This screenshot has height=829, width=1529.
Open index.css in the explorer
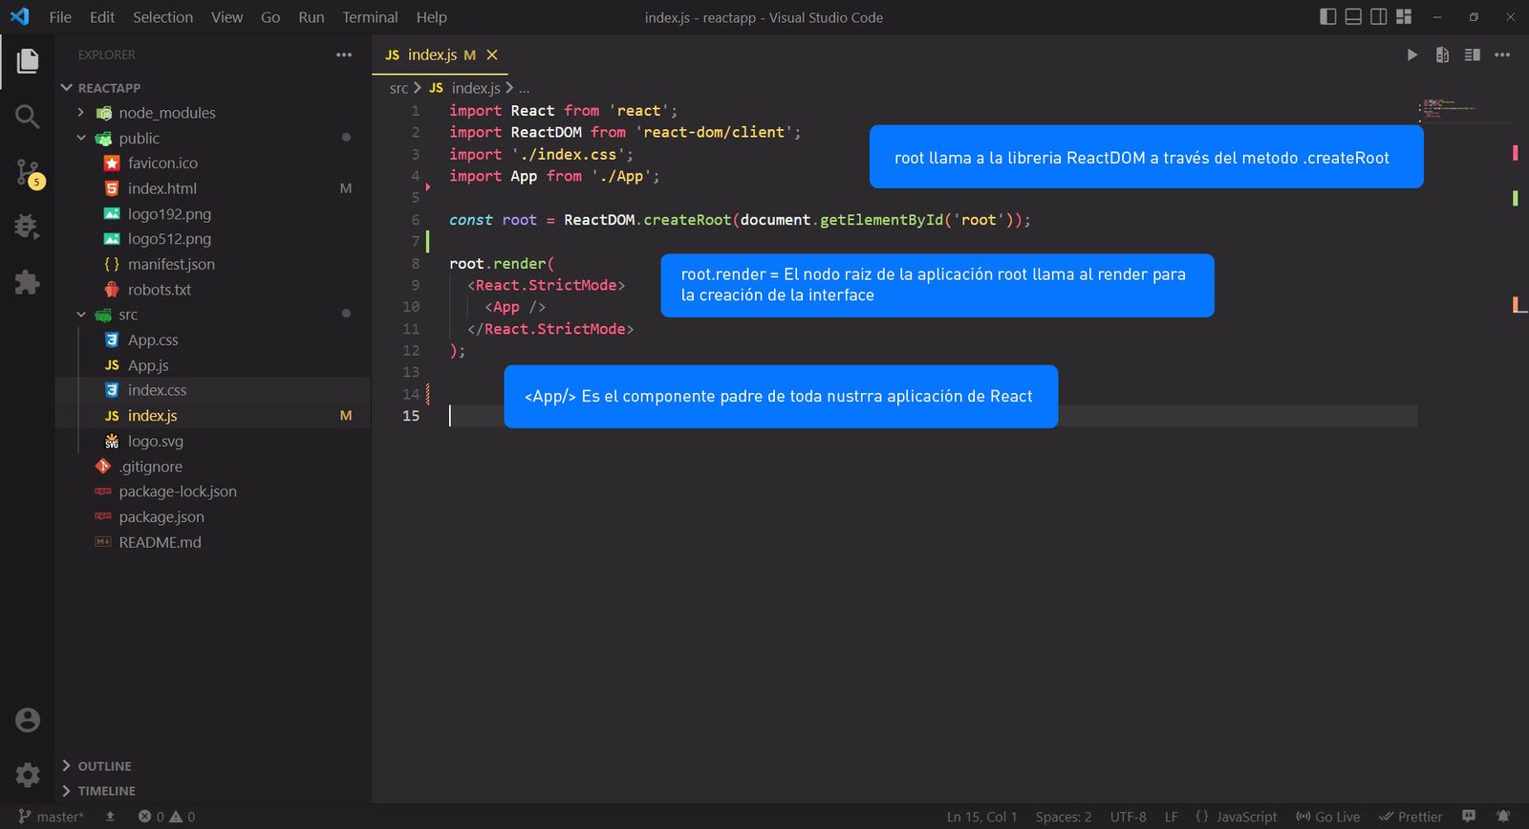213,390
